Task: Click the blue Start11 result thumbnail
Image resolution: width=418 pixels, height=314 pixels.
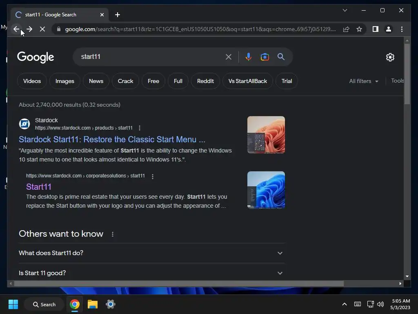Action: tap(266, 190)
